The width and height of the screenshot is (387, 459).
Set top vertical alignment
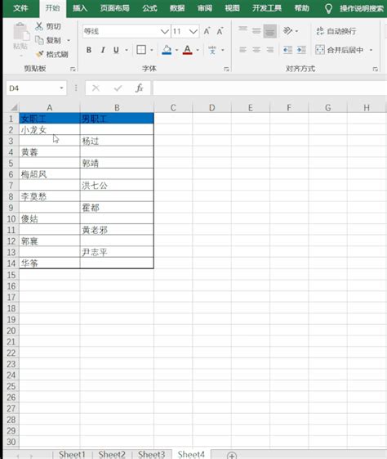coord(242,30)
